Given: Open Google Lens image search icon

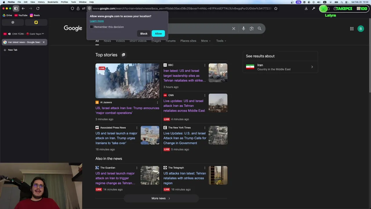Looking at the screenshot, I should pyautogui.click(x=252, y=28).
